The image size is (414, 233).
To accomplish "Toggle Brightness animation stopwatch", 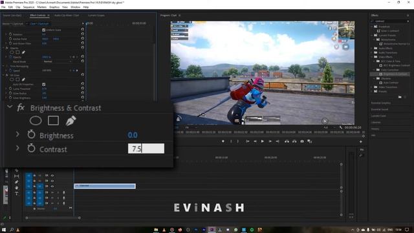I will [31, 135].
